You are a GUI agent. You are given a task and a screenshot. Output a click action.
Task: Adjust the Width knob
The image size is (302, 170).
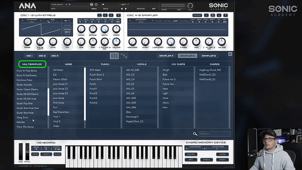click(105, 29)
